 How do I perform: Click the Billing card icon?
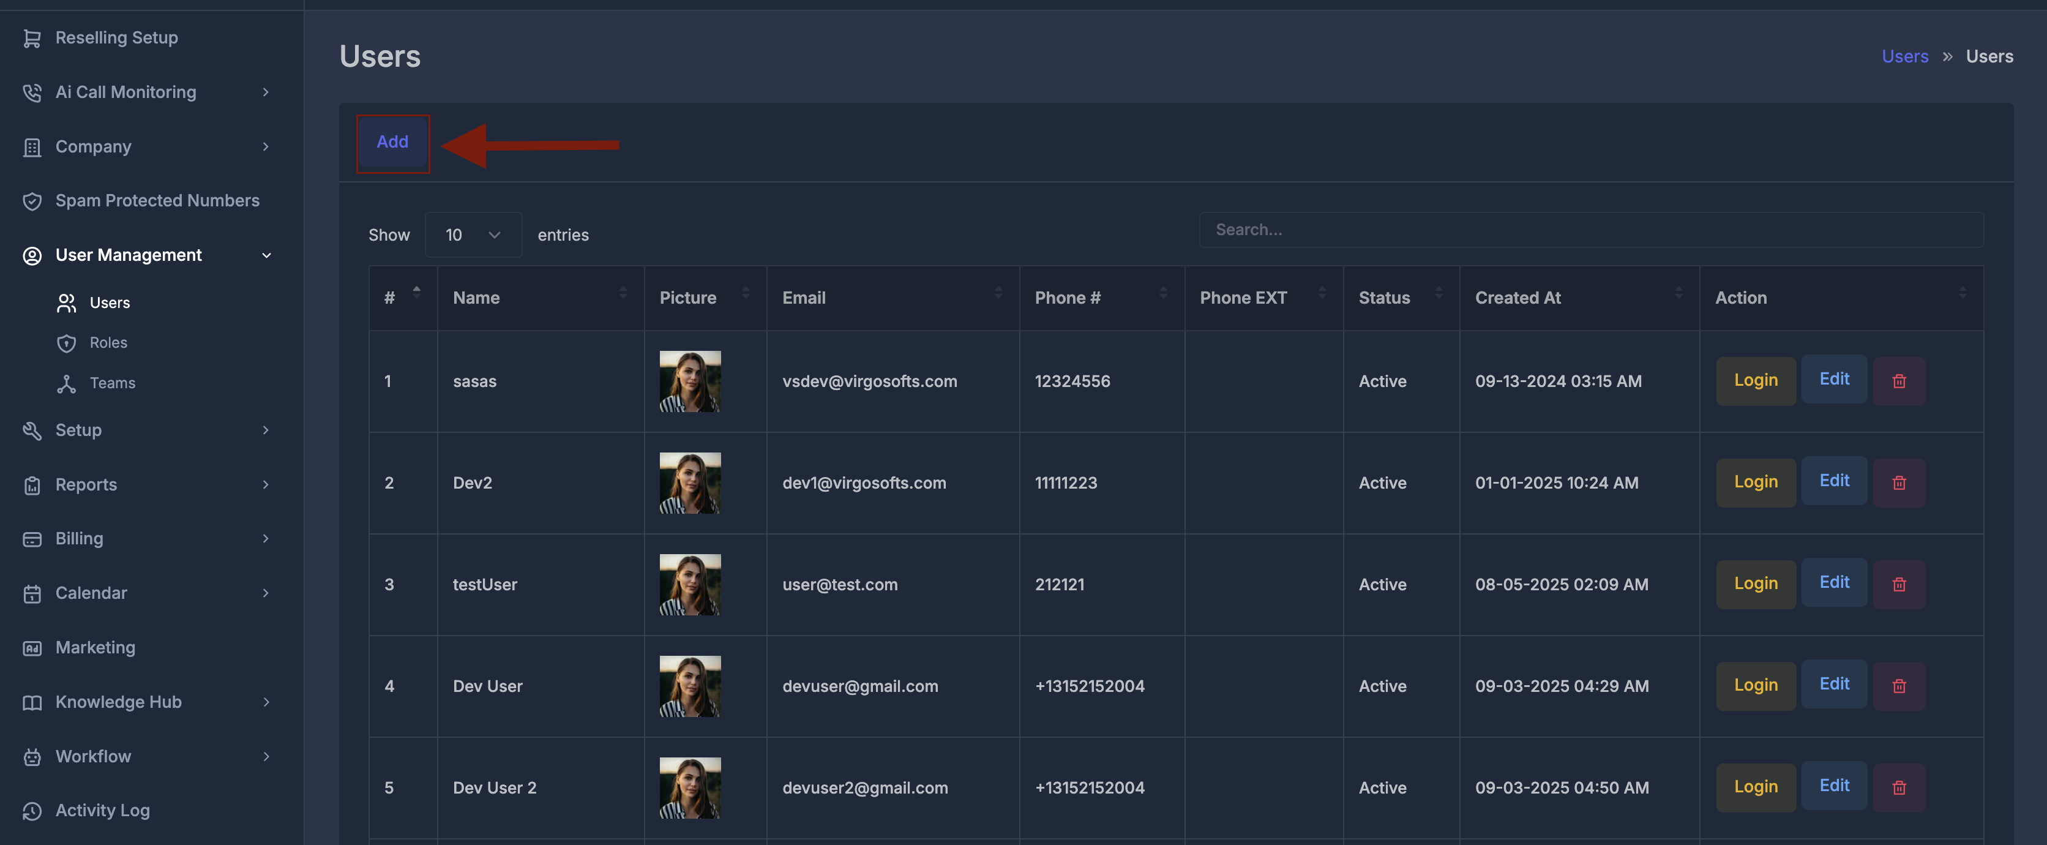click(32, 539)
